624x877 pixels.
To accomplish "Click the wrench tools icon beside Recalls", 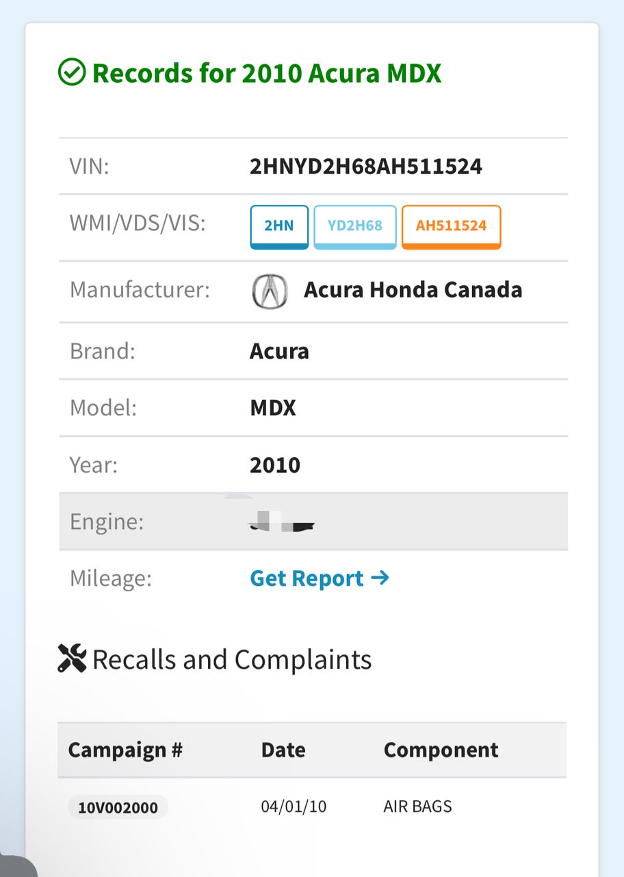I will point(72,659).
